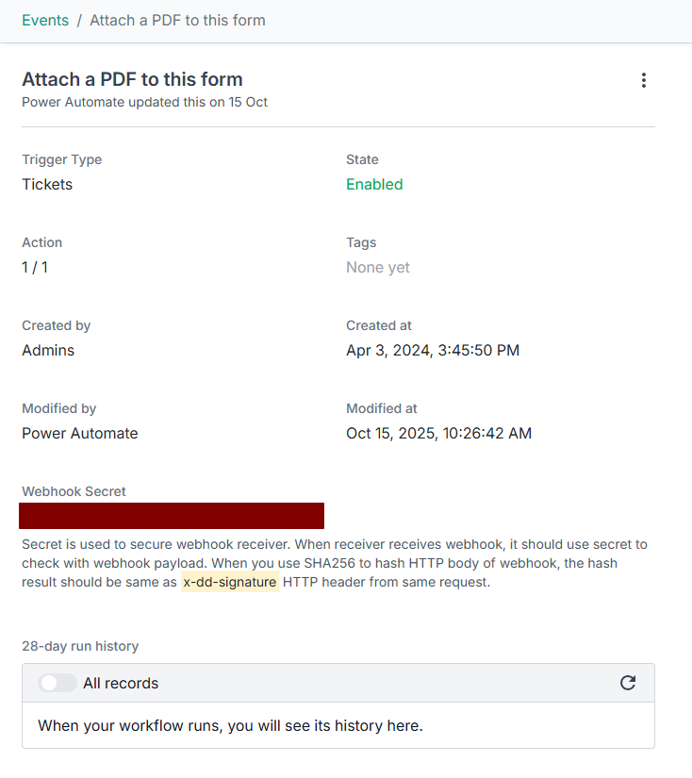This screenshot has height=778, width=692.
Task: Click the 1 / 1 action count
Action: [x=35, y=268]
